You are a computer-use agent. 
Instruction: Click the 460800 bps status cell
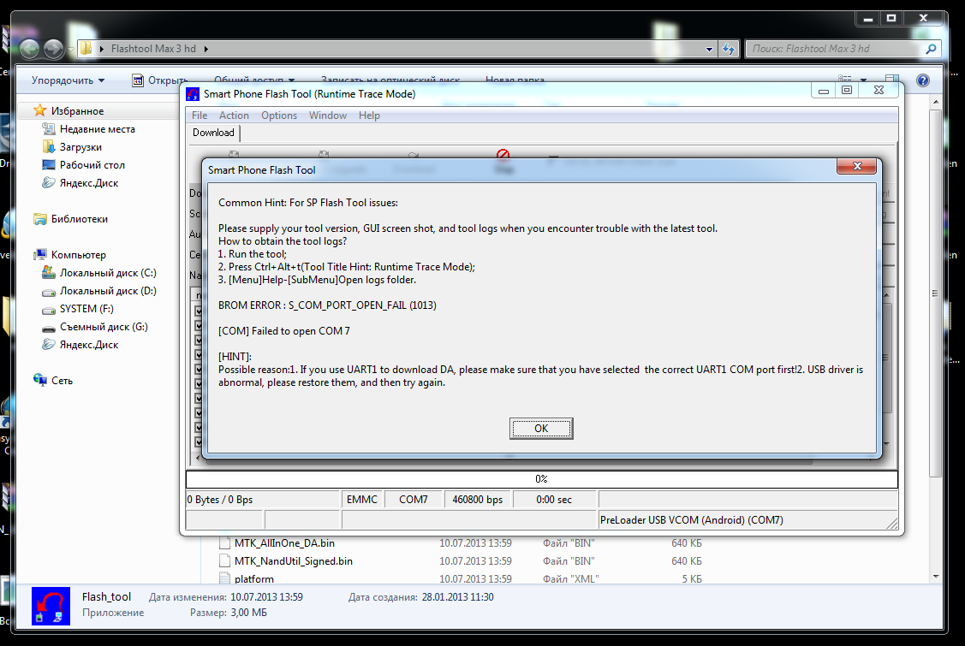478,500
